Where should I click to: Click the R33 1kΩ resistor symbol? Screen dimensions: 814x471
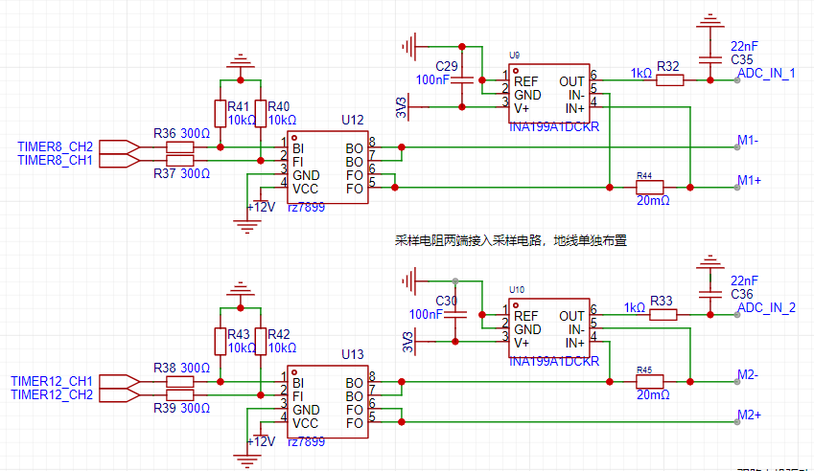[x=663, y=315]
